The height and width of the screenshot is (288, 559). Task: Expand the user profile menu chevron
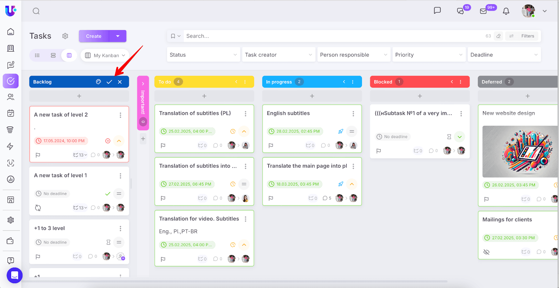tap(544, 11)
